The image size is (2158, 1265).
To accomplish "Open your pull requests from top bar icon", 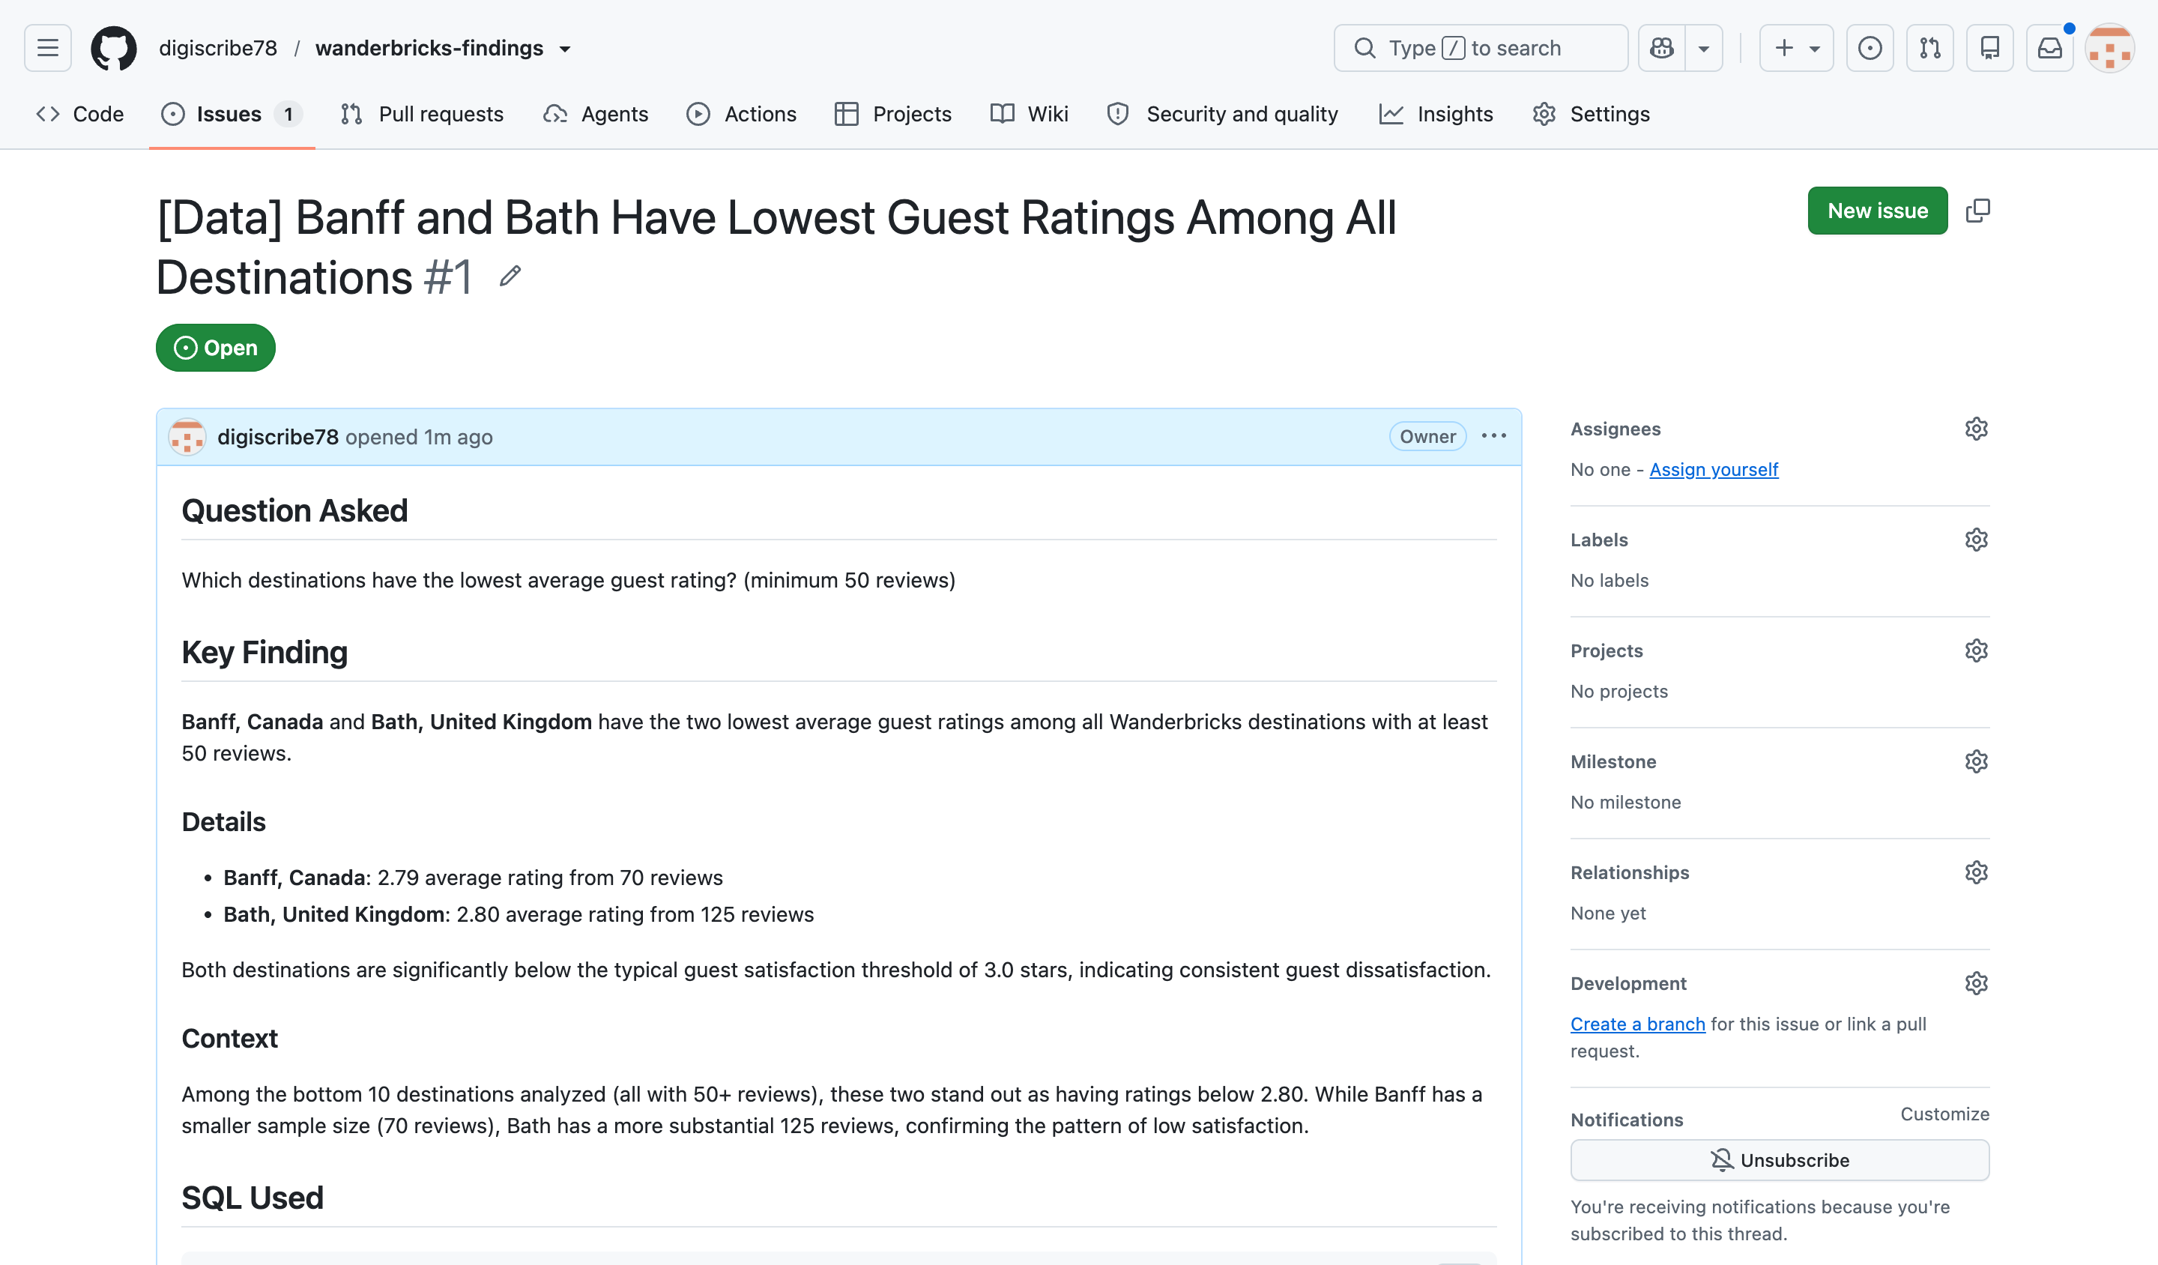I will click(x=1929, y=48).
